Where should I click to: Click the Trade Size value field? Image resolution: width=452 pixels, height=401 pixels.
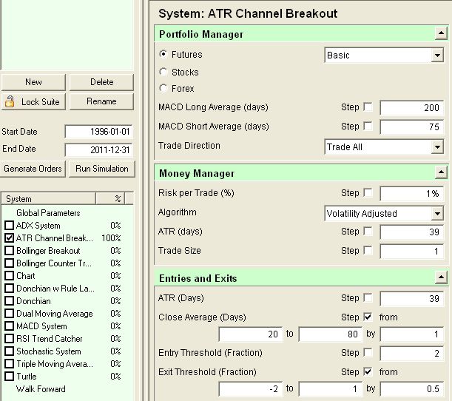click(x=411, y=251)
